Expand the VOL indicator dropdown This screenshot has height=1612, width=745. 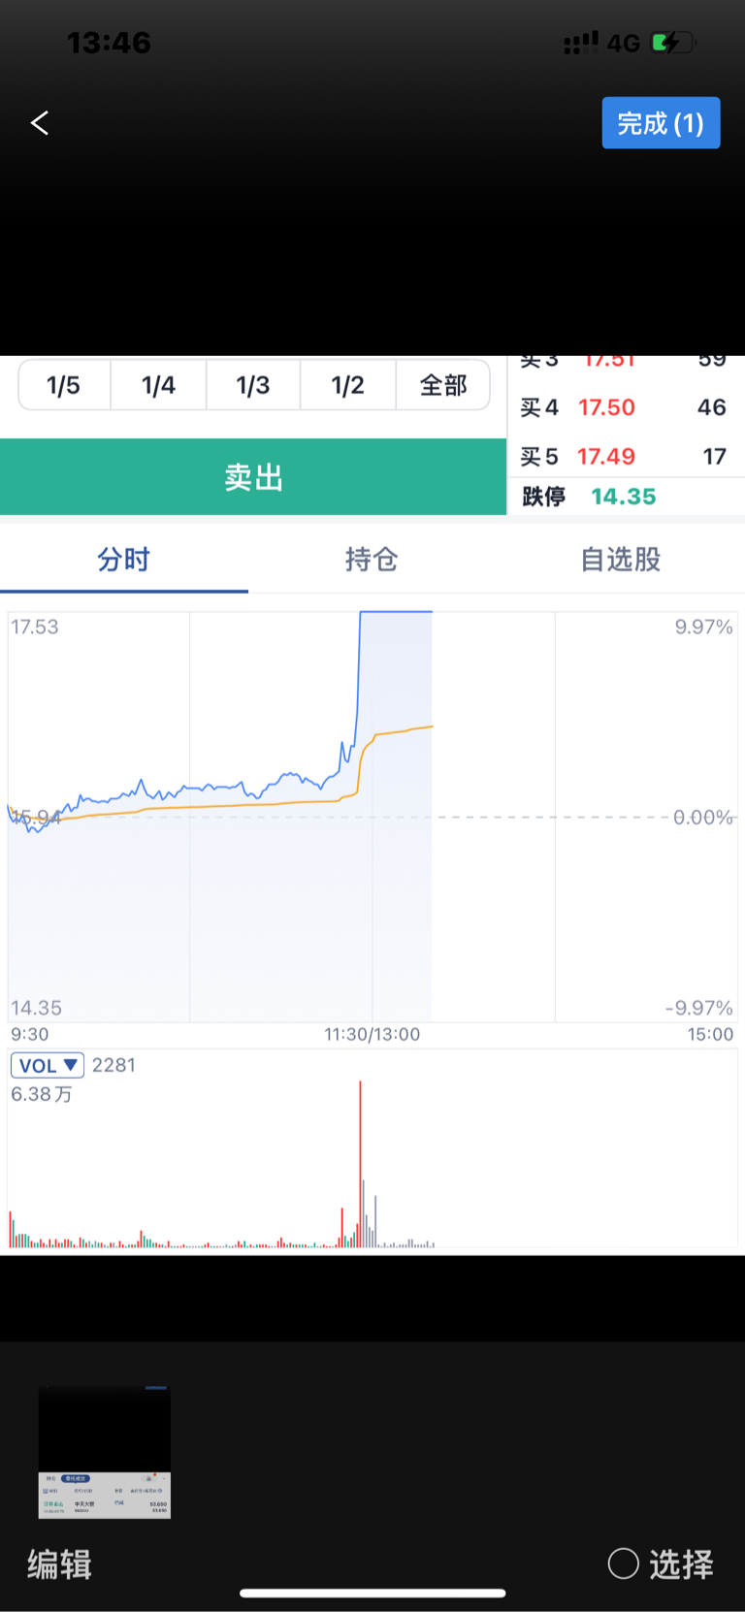(48, 1065)
